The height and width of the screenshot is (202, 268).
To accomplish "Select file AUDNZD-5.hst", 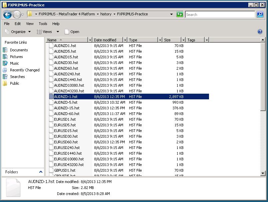I will pos(66,102).
